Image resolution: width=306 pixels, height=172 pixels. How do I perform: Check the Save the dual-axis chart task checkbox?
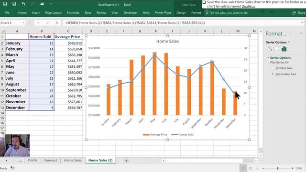[204, 2]
